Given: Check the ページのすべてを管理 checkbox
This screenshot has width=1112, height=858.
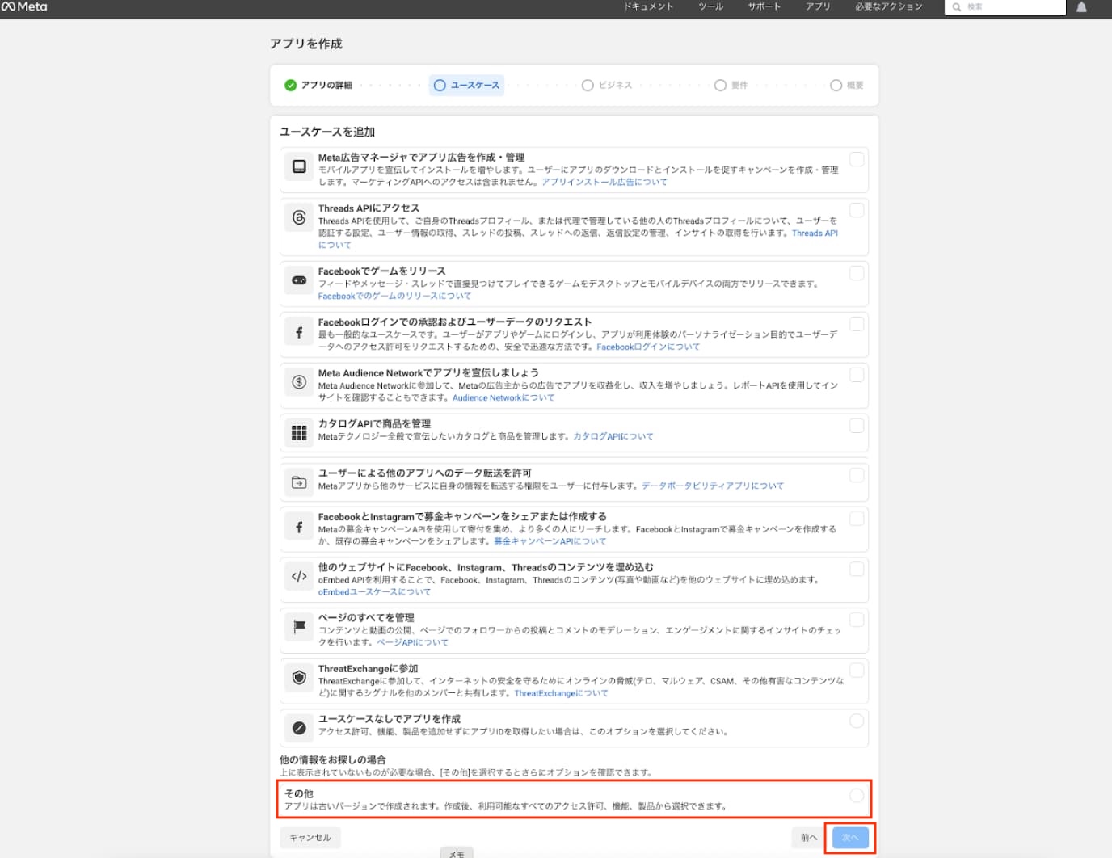Looking at the screenshot, I should [x=857, y=620].
